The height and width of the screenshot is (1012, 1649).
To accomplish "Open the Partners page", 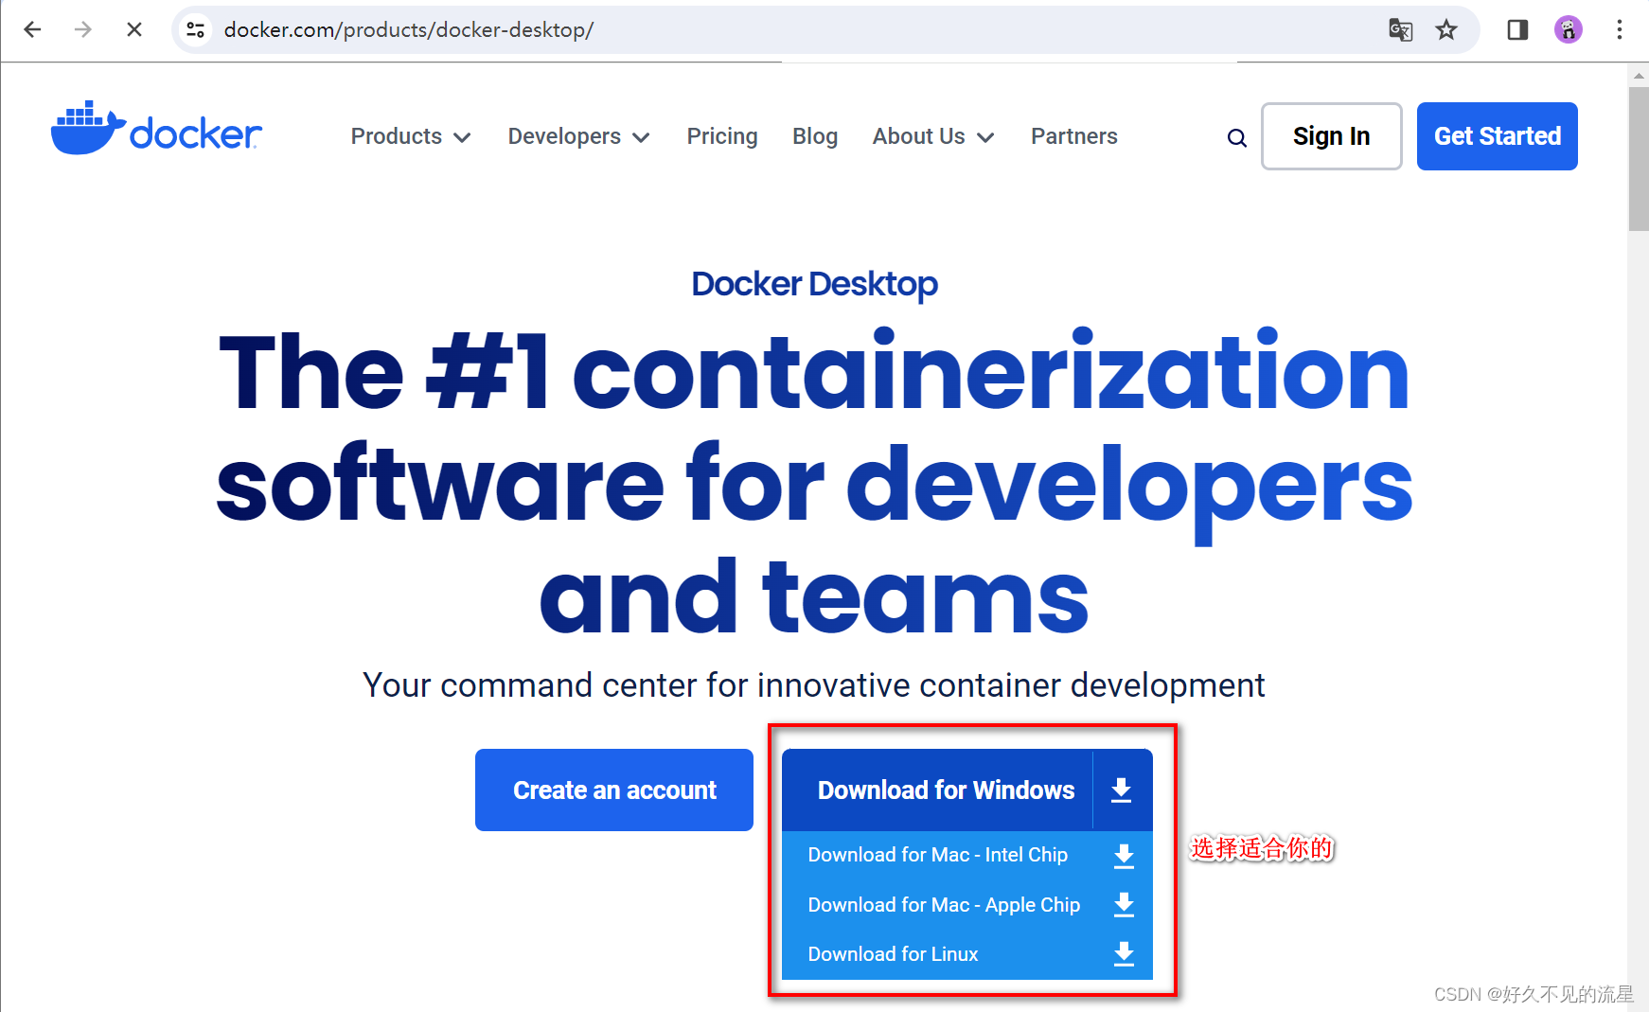I will tap(1074, 136).
